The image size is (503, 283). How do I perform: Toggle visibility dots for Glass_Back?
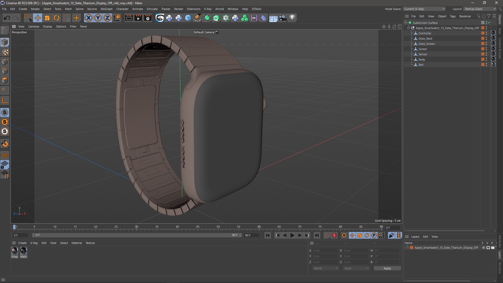tap(486, 39)
